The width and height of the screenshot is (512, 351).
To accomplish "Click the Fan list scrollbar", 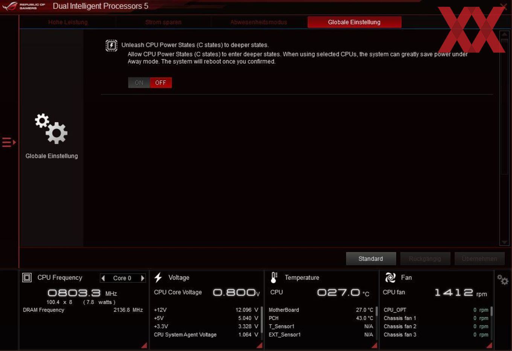I will click(491, 322).
